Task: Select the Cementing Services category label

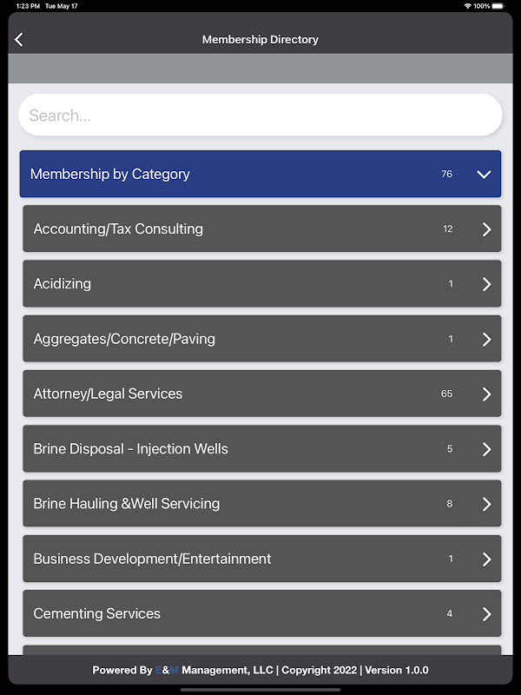Action: click(97, 614)
